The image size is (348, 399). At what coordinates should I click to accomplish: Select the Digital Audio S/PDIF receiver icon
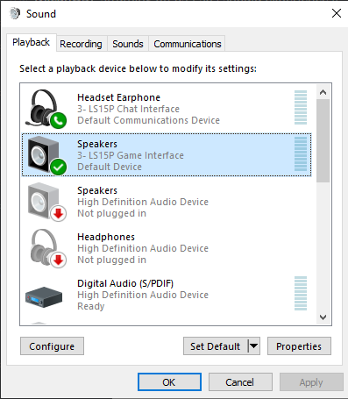(44, 296)
